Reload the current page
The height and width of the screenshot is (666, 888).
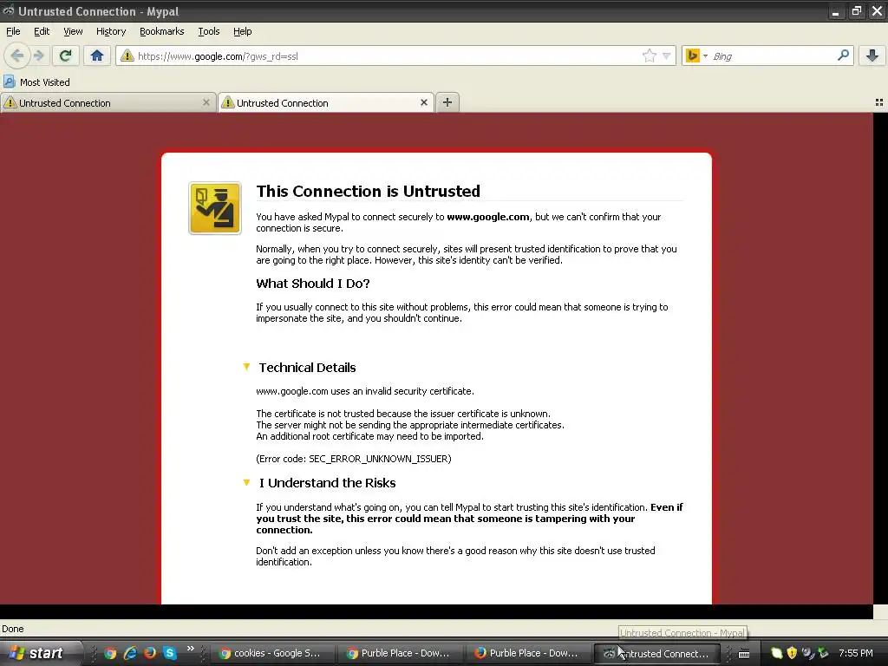[x=66, y=55]
